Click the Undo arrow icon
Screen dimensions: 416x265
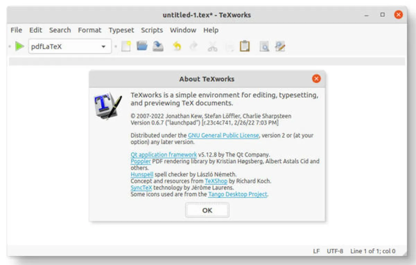pos(177,46)
